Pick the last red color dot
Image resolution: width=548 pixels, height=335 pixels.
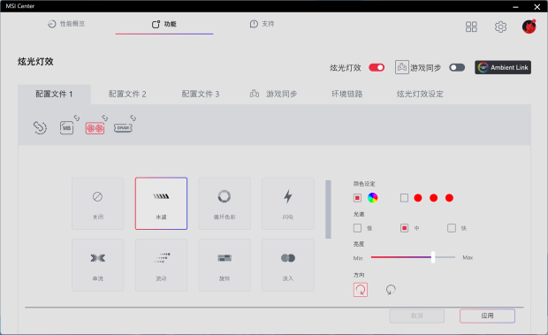click(449, 198)
